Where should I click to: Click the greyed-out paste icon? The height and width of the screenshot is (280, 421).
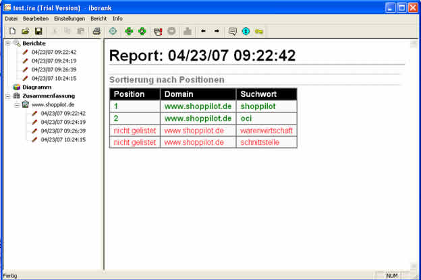point(80,32)
